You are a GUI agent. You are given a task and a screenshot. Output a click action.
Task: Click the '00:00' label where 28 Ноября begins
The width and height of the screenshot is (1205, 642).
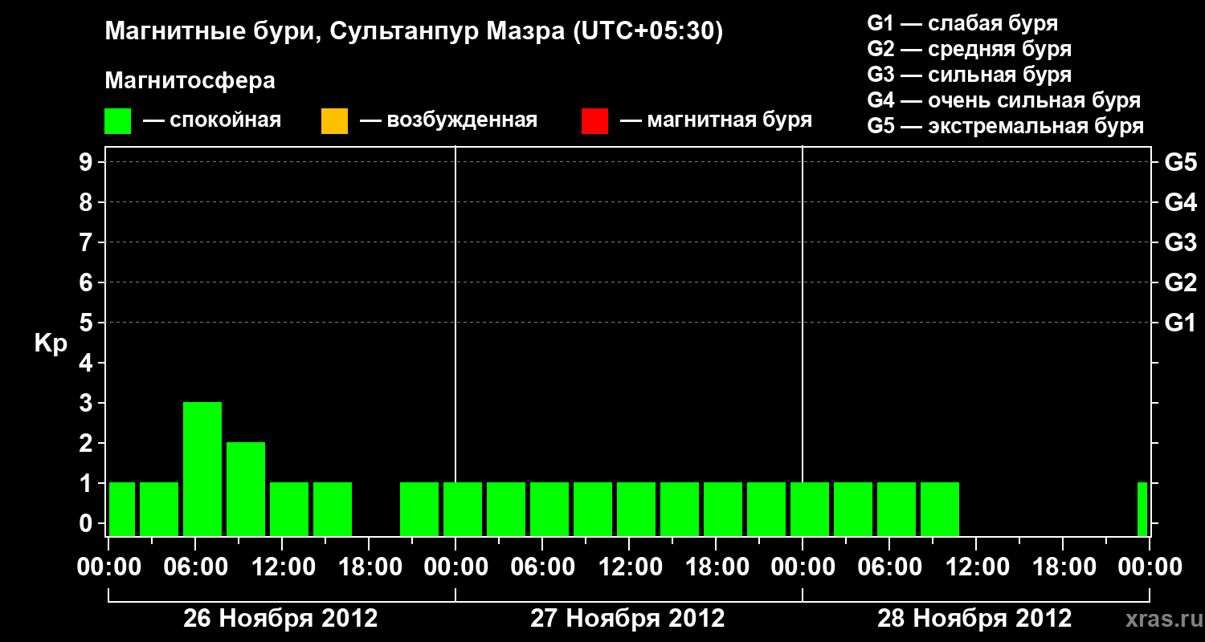coord(803,567)
